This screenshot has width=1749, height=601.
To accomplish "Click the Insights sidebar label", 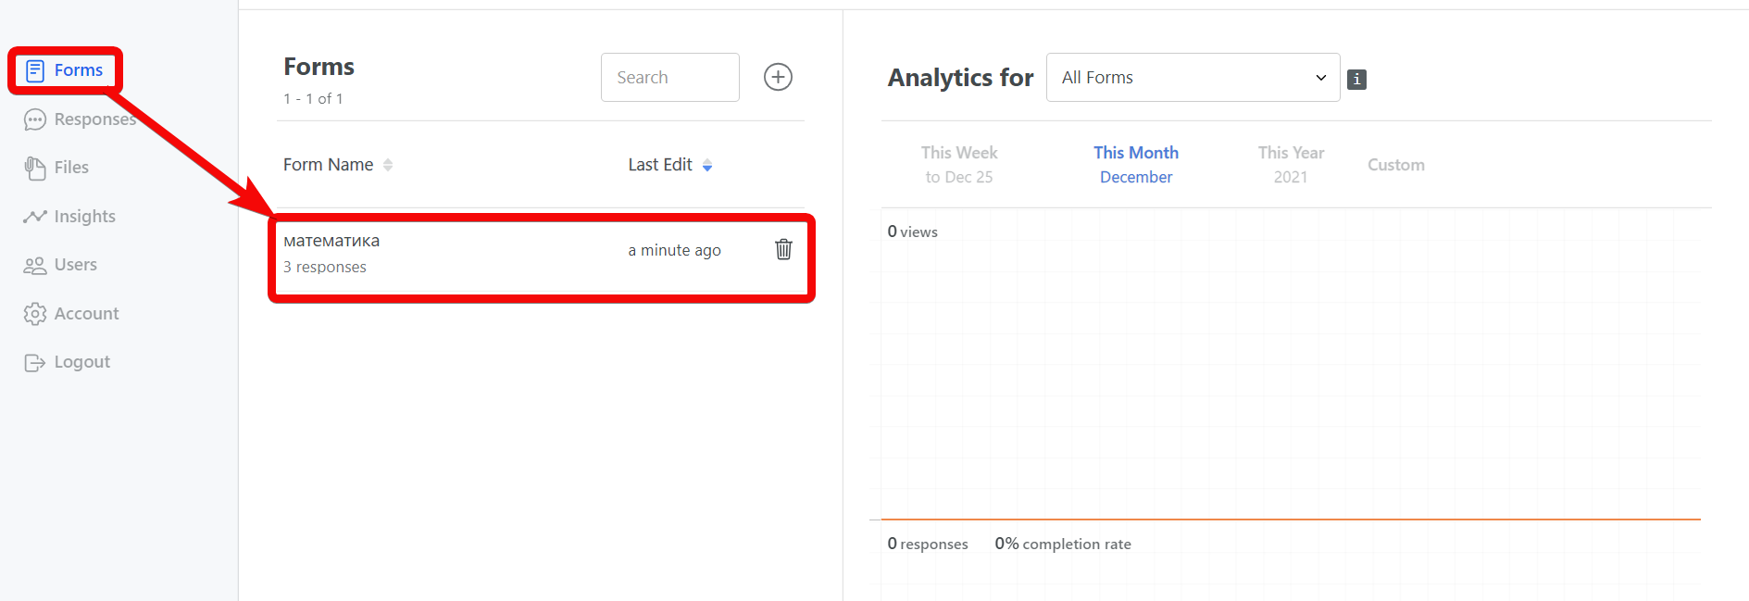I will click(85, 217).
